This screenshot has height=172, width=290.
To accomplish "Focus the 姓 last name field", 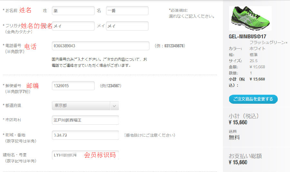I will 73,11.
